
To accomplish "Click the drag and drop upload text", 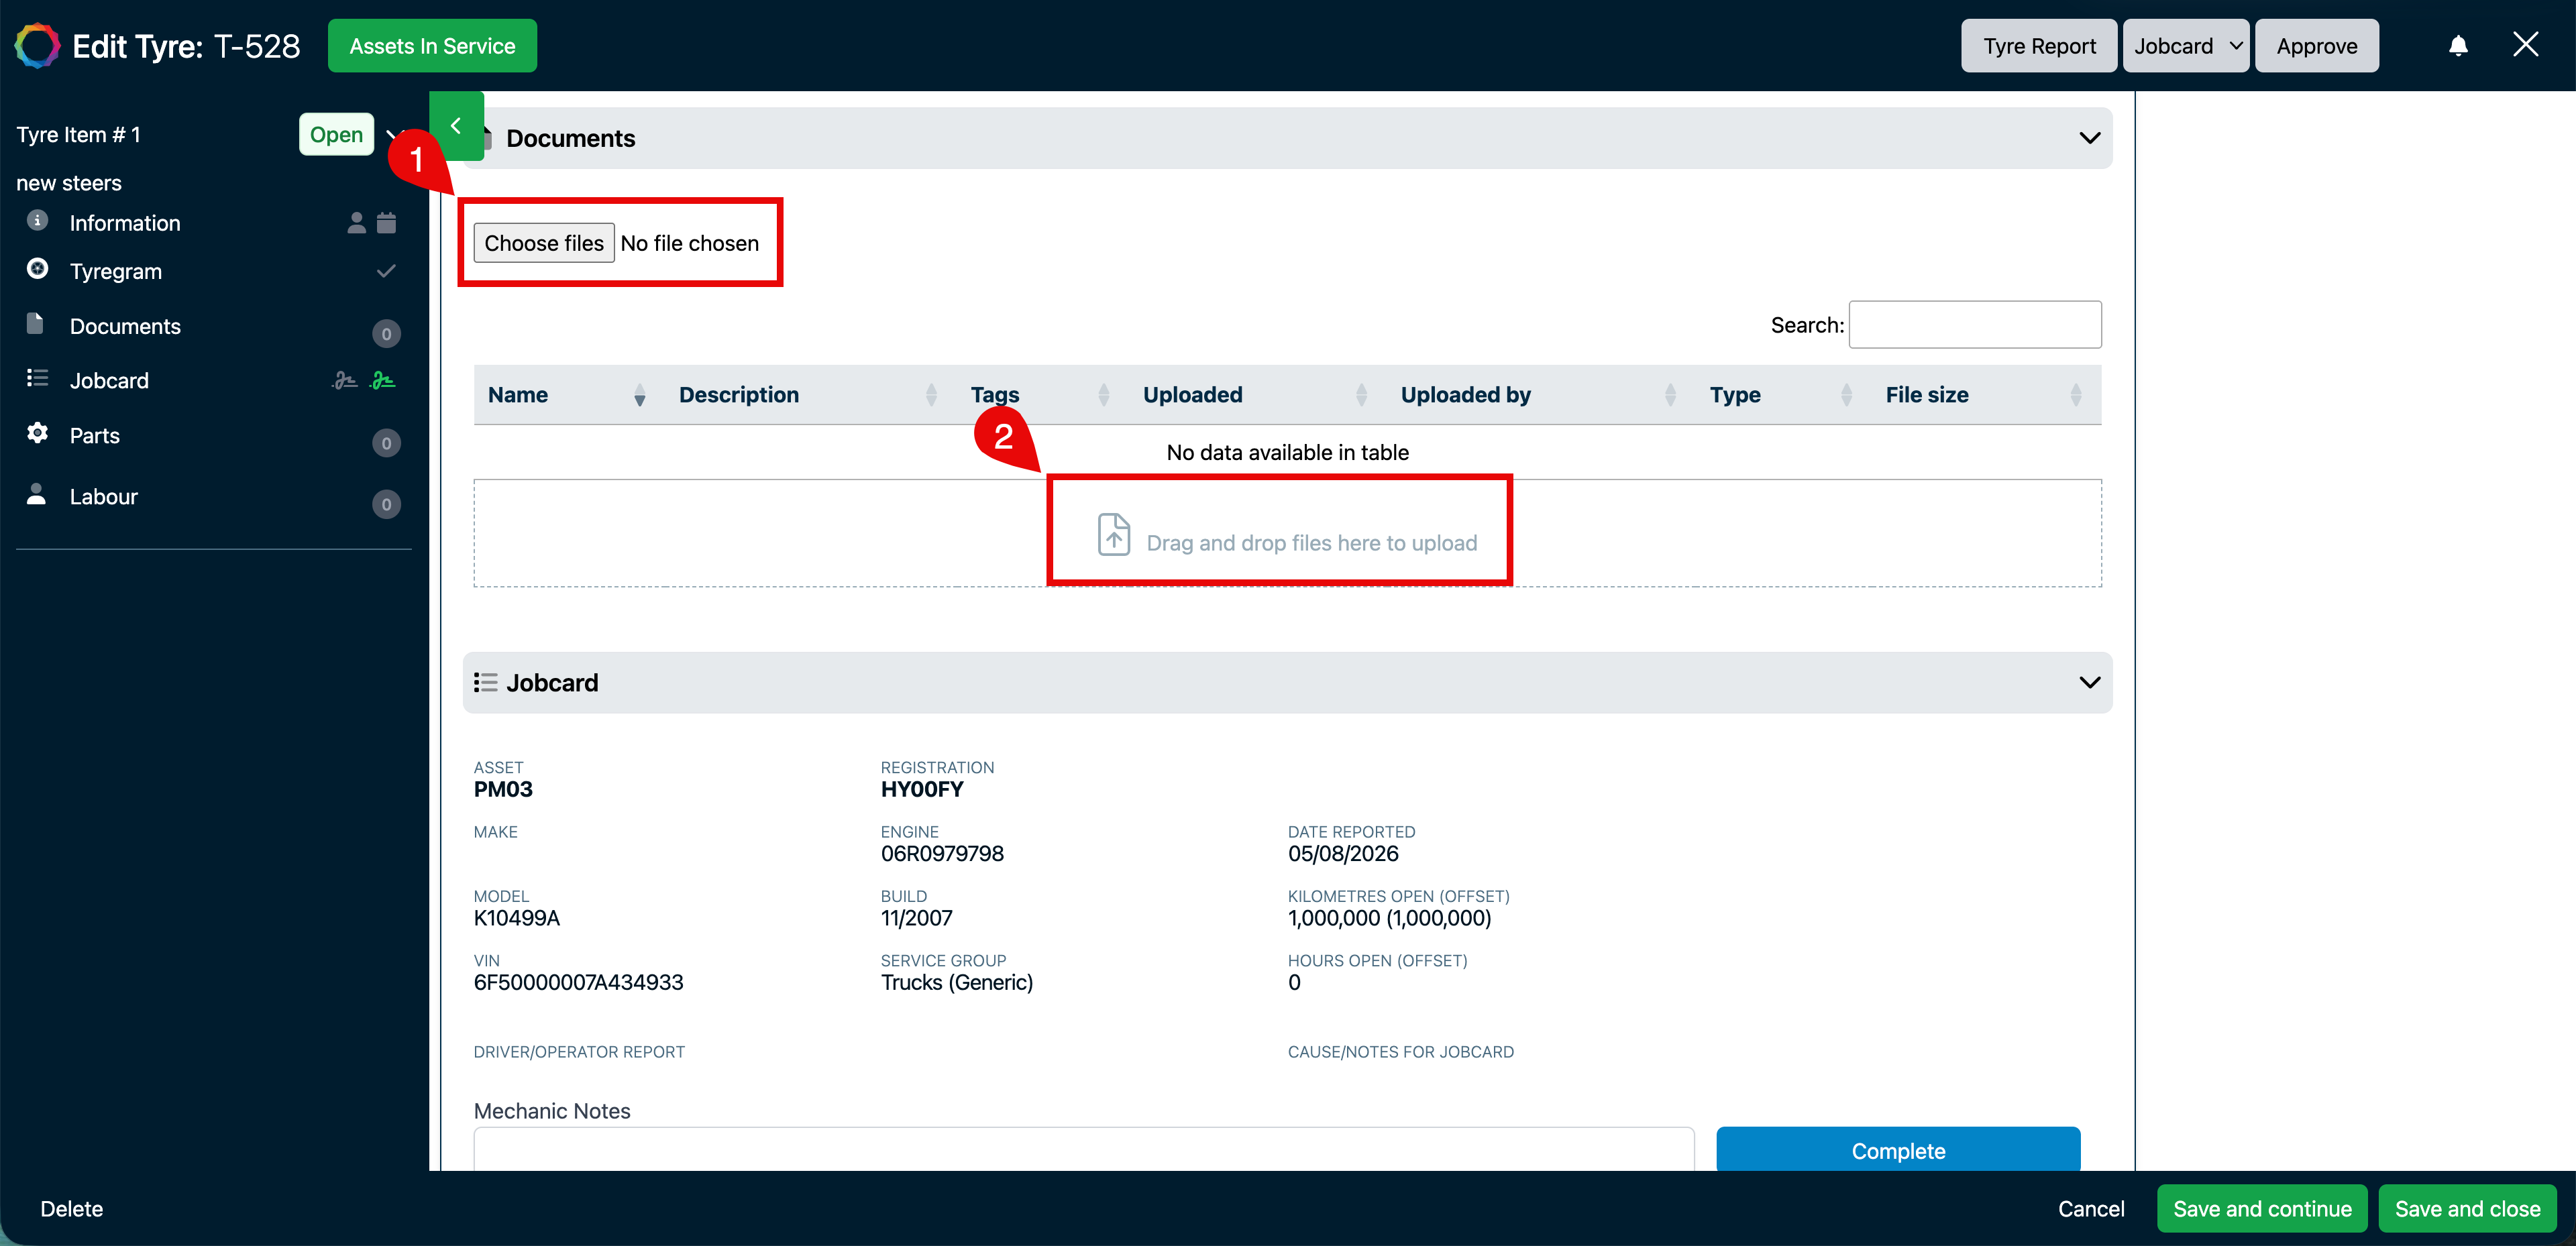I will (1311, 543).
